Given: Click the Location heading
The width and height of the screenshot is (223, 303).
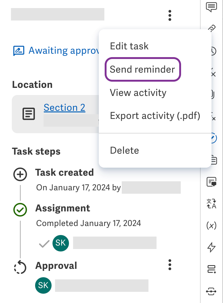Looking at the screenshot, I should tap(32, 85).
